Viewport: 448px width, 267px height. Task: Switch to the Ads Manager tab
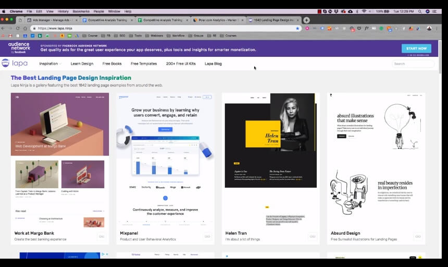(52, 20)
